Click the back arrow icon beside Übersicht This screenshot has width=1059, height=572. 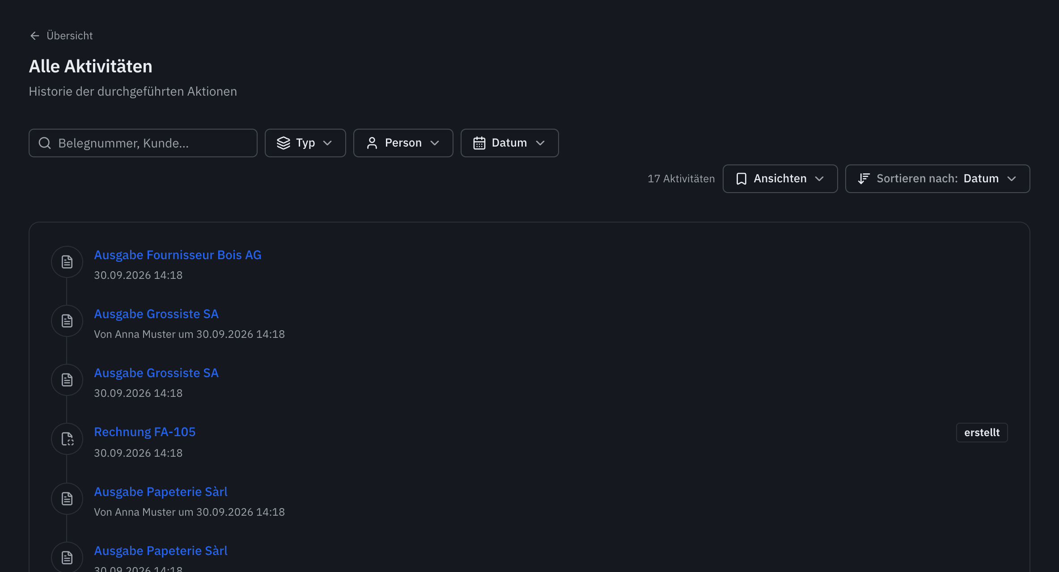point(35,36)
